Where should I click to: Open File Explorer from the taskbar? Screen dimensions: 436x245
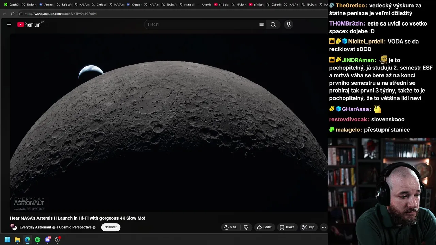pyautogui.click(x=17, y=240)
